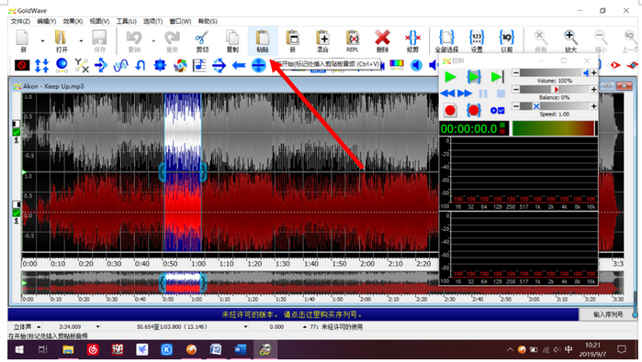Click the 放大 (Zoom in) magnifier icon
Screen dimensions: 642x362
(x=570, y=38)
